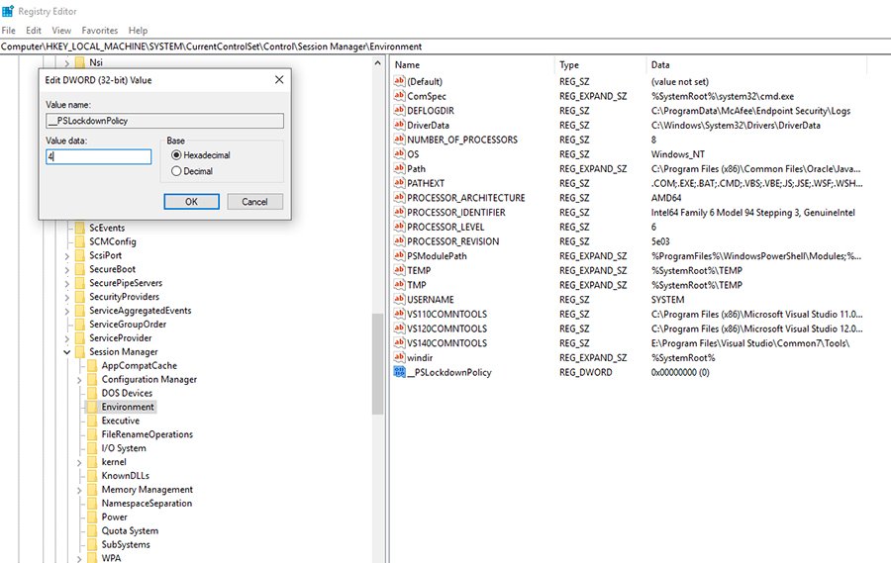Image resolution: width=891 pixels, height=563 pixels.
Task: Click the ComSpec string value icon
Action: pos(400,96)
